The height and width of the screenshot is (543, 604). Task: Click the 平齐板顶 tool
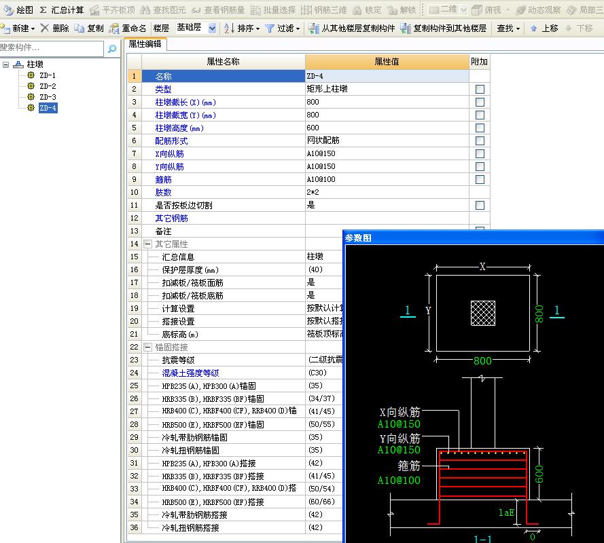coord(113,10)
